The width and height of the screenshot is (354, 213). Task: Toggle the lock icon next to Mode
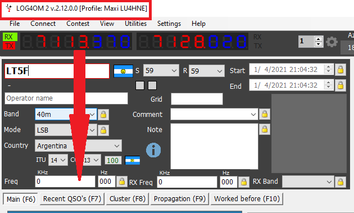103,130
